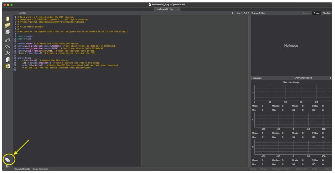
Task: Click the Record button in Frame Buffer
Action: click(x=306, y=13)
